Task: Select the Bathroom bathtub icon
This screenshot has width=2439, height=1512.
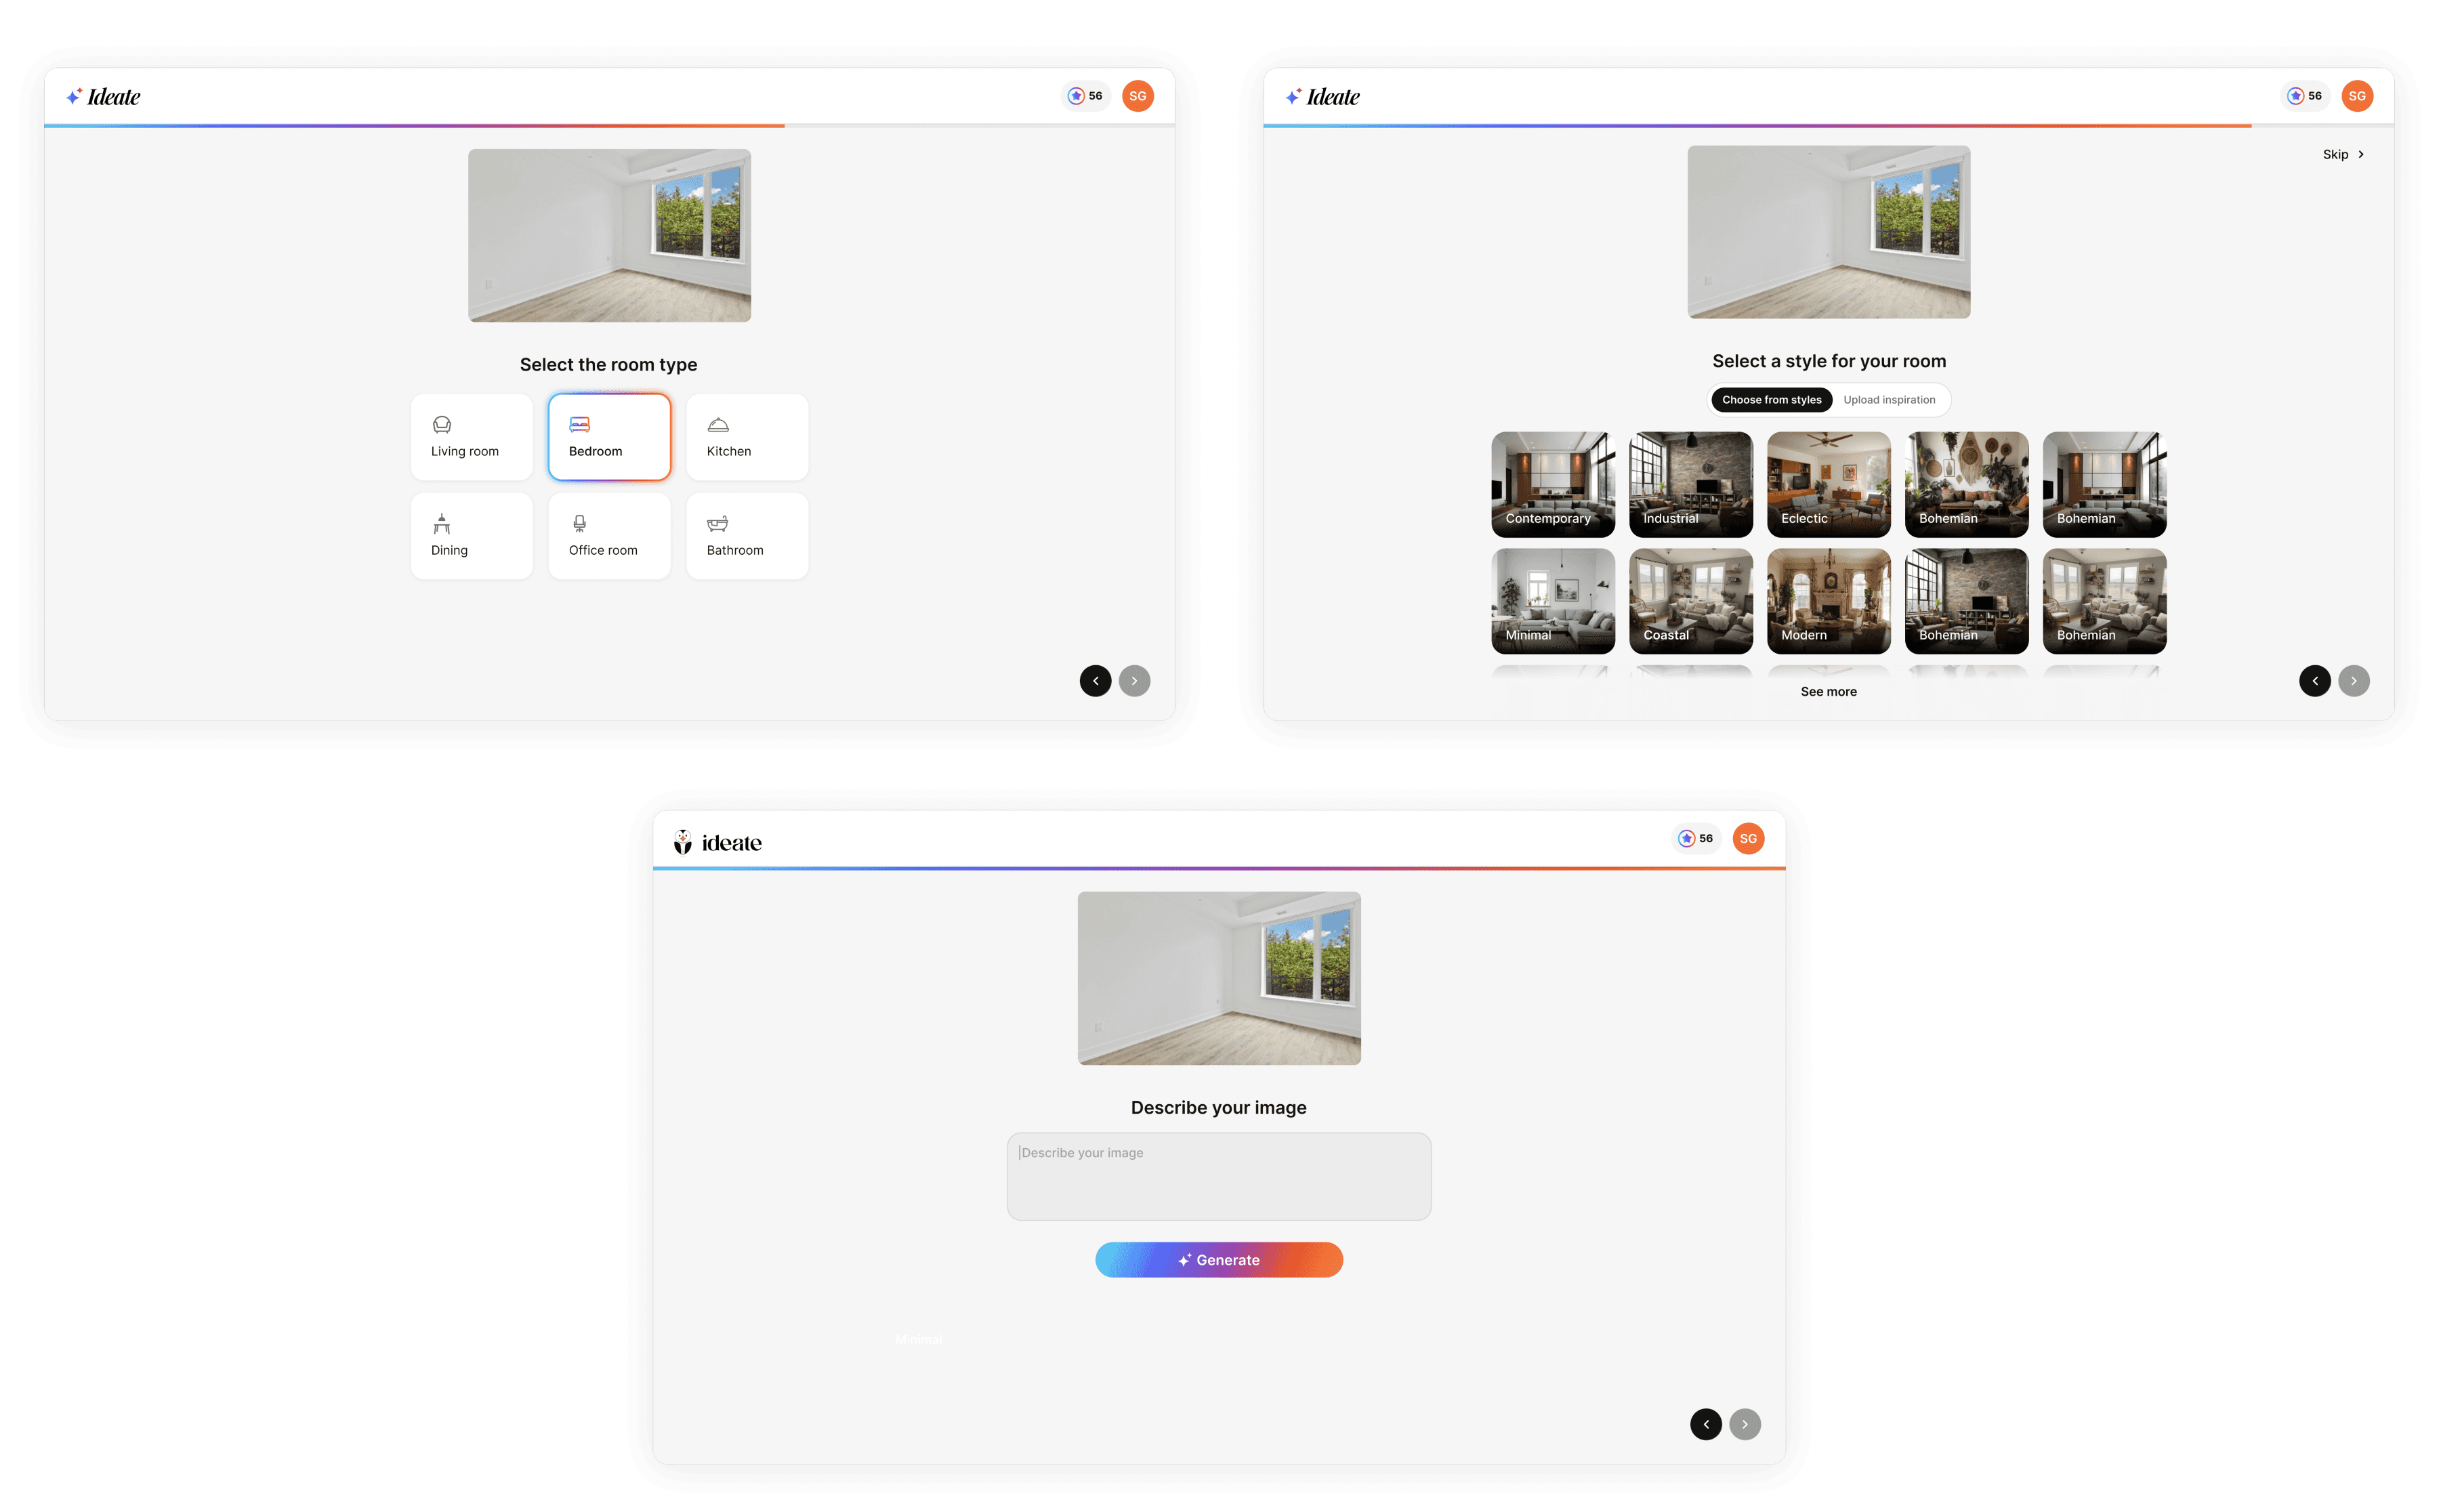Action: click(x=717, y=524)
